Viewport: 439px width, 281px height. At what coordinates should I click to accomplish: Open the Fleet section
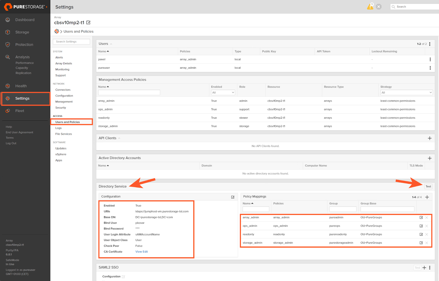coord(20,111)
